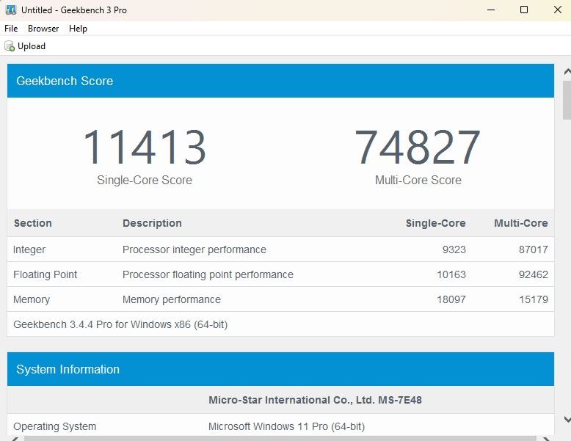The image size is (571, 441).
Task: Click the Multi-Core Score label
Action: pyautogui.click(x=418, y=180)
